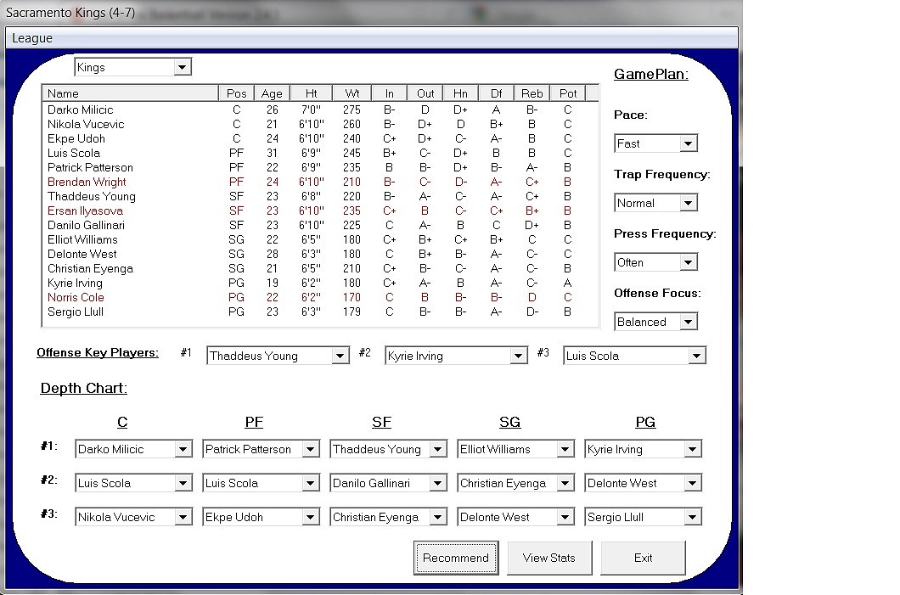Open Key Player #3 Luis Scola dropdown
Image resolution: width=900 pixels, height=595 pixels.
point(635,356)
